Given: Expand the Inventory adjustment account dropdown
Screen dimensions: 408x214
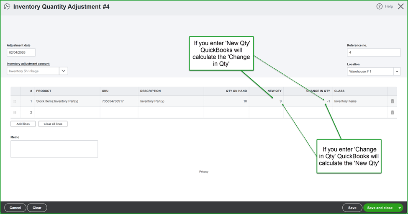Looking at the screenshot, I should (x=64, y=71).
